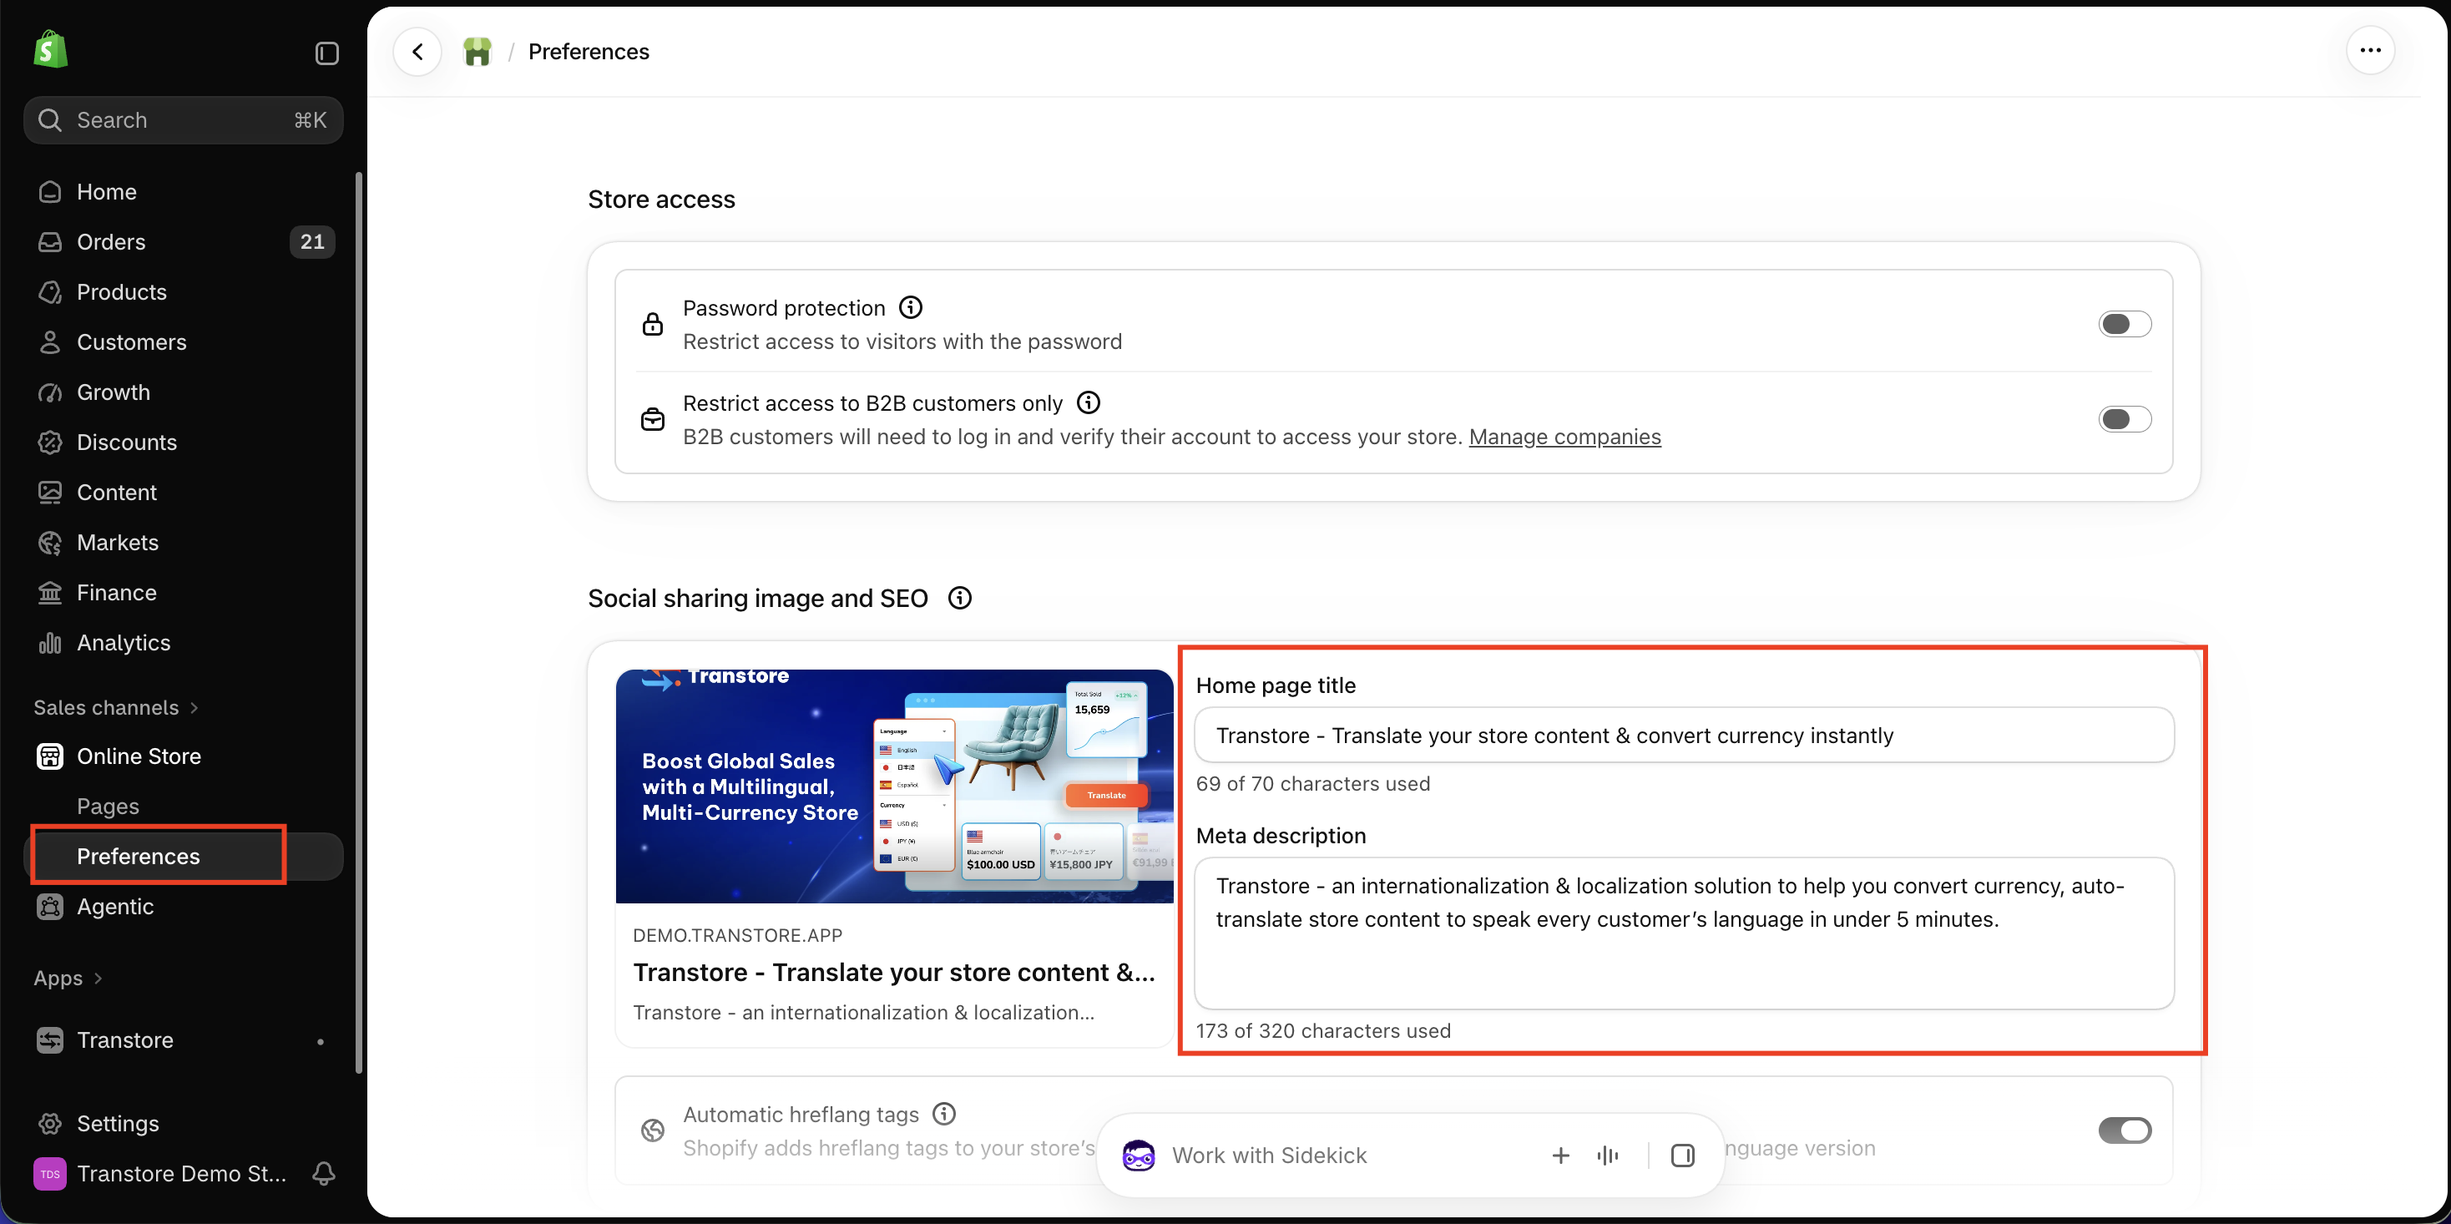The image size is (2451, 1224).
Task: Click Automatic hreflang tags info icon
Action: click(944, 1114)
